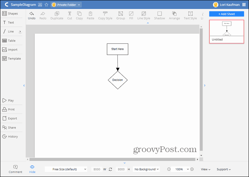This screenshot has width=249, height=177.
Task: Zoom in with plus button
Action: point(192,169)
